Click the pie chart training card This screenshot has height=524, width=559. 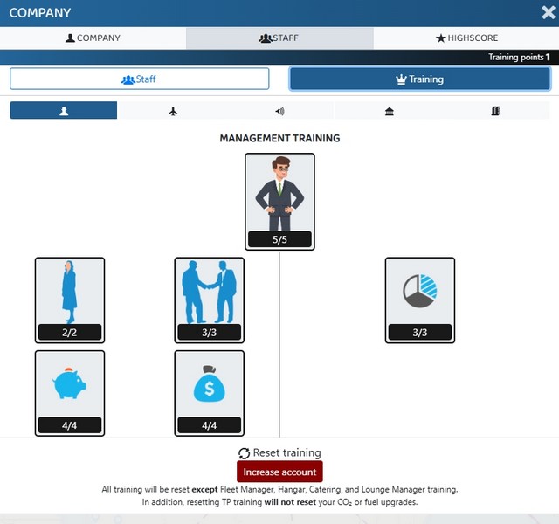coord(420,300)
